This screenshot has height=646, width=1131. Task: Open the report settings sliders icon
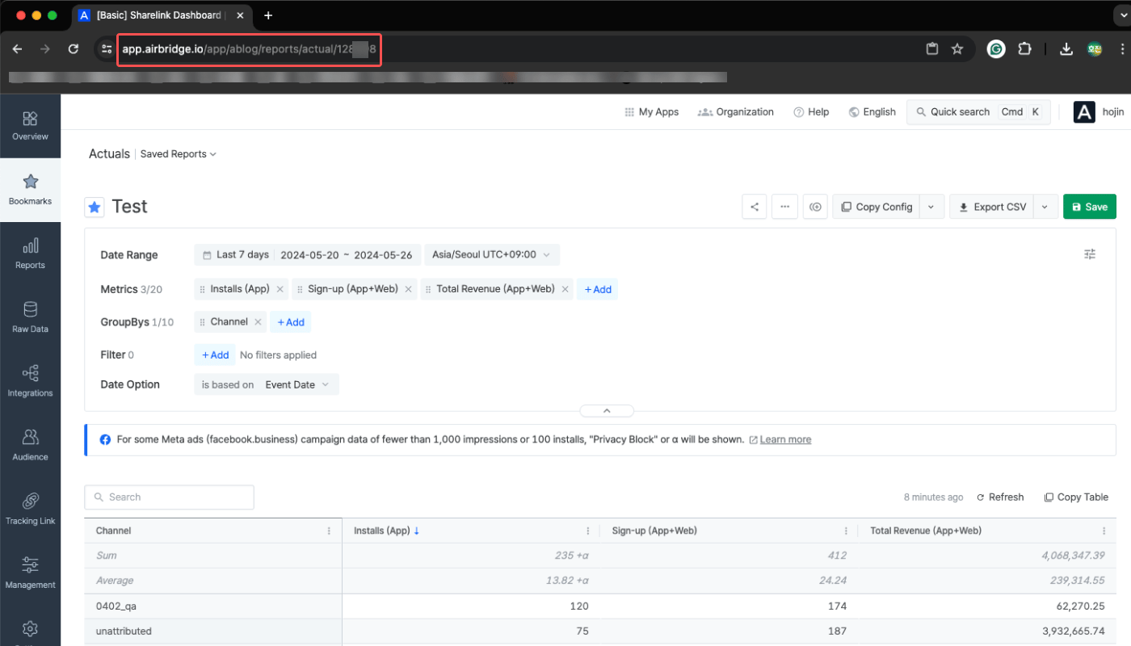[1090, 254]
